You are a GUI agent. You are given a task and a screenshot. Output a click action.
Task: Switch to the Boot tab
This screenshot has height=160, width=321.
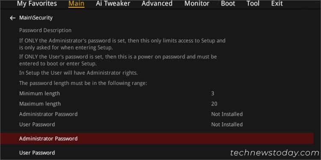click(x=228, y=3)
